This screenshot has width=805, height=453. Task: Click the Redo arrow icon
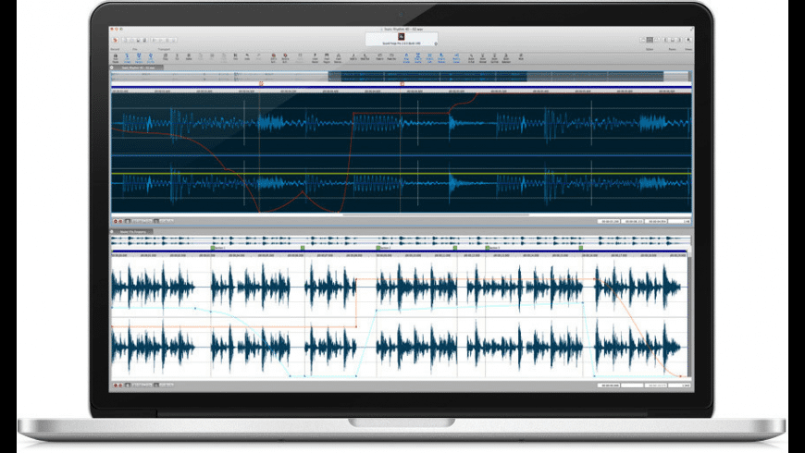(x=258, y=55)
